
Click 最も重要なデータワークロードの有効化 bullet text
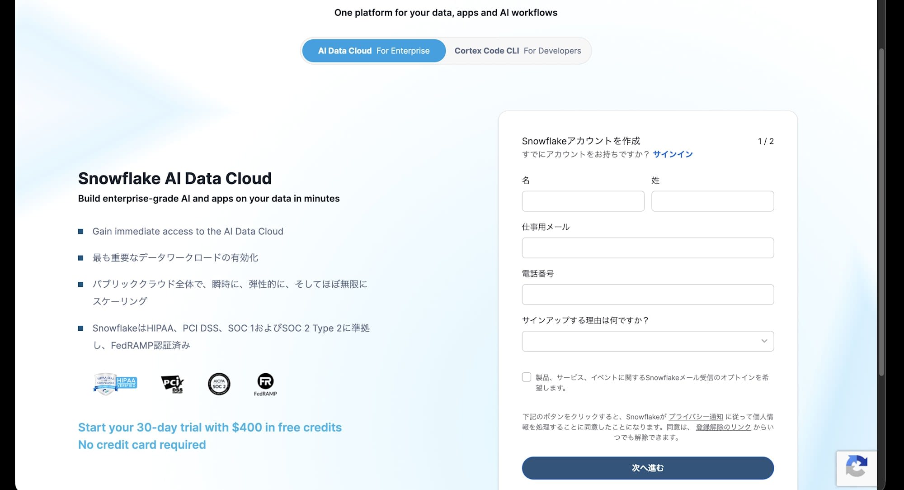[x=175, y=257]
